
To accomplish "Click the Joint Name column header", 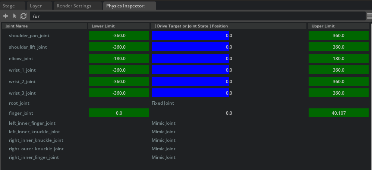I will pyautogui.click(x=17, y=26).
